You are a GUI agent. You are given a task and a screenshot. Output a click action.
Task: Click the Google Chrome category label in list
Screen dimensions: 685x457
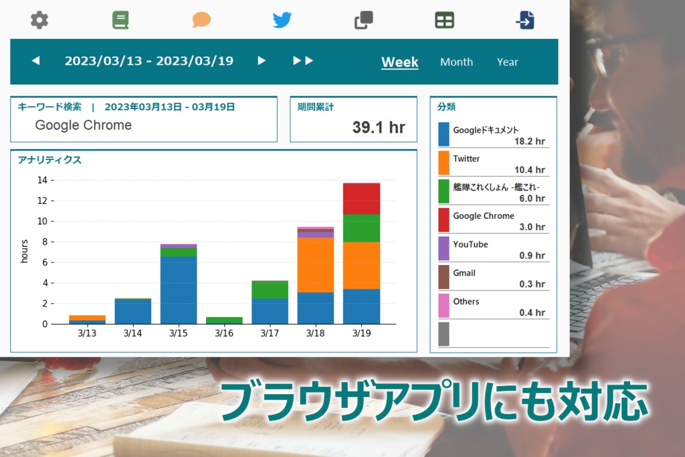[x=484, y=216]
